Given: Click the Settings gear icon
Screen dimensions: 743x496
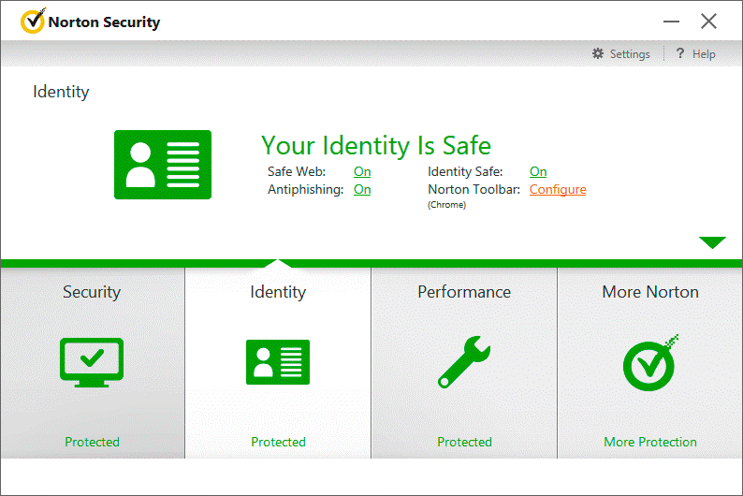Looking at the screenshot, I should point(598,54).
